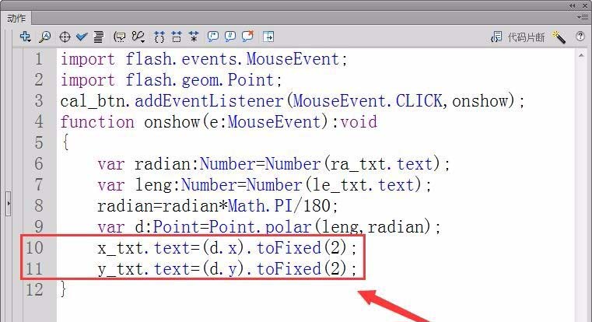Screen dimensions: 592x322
Task: Click code line 'import flash.geom.Point;'
Action: [171, 80]
